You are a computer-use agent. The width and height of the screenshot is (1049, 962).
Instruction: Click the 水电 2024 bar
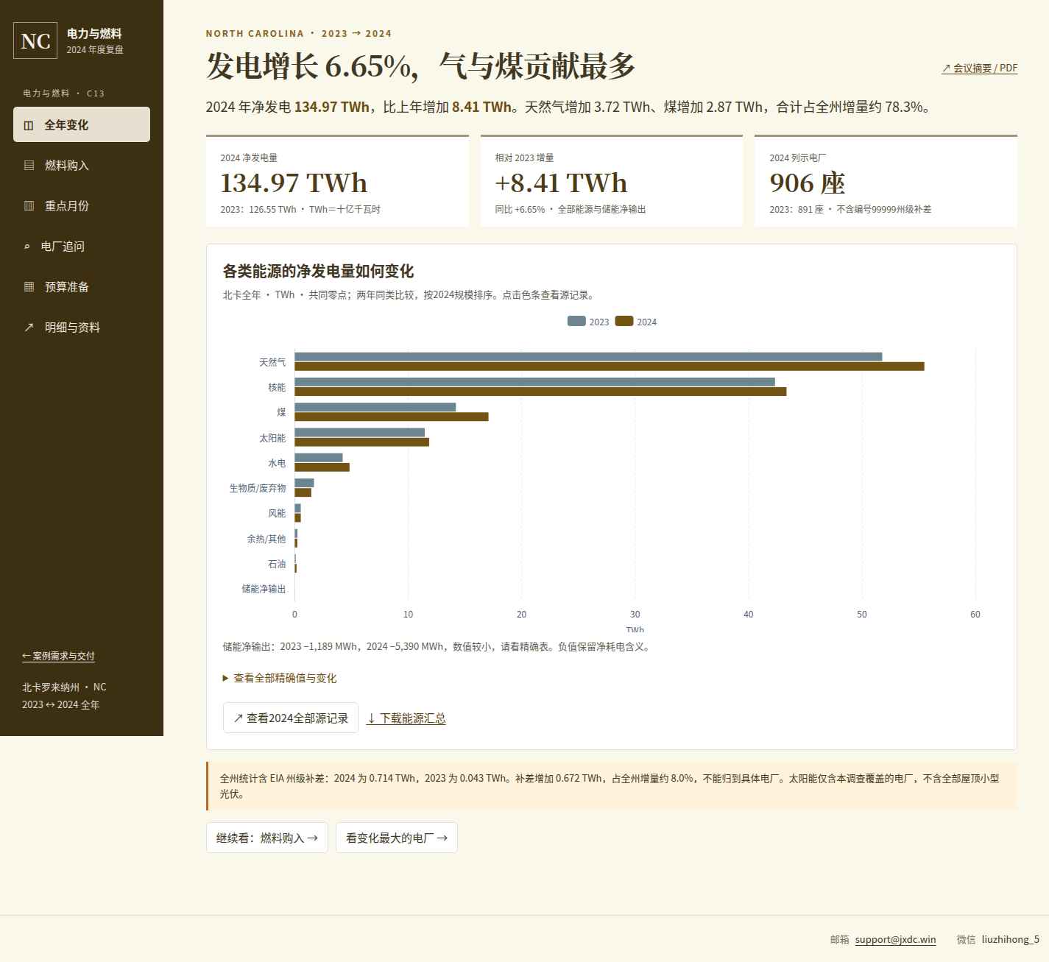322,467
